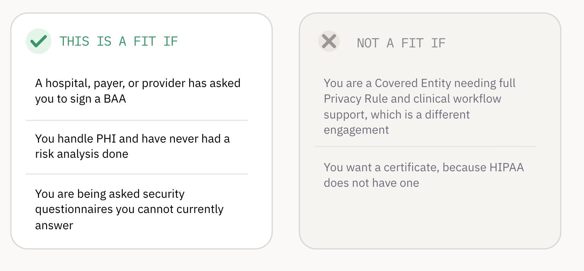Click the word 'engagement' in right card

pos(356,130)
